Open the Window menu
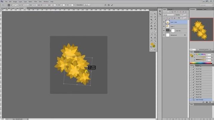Screen dimensions: 214x120 pos(46,2)
